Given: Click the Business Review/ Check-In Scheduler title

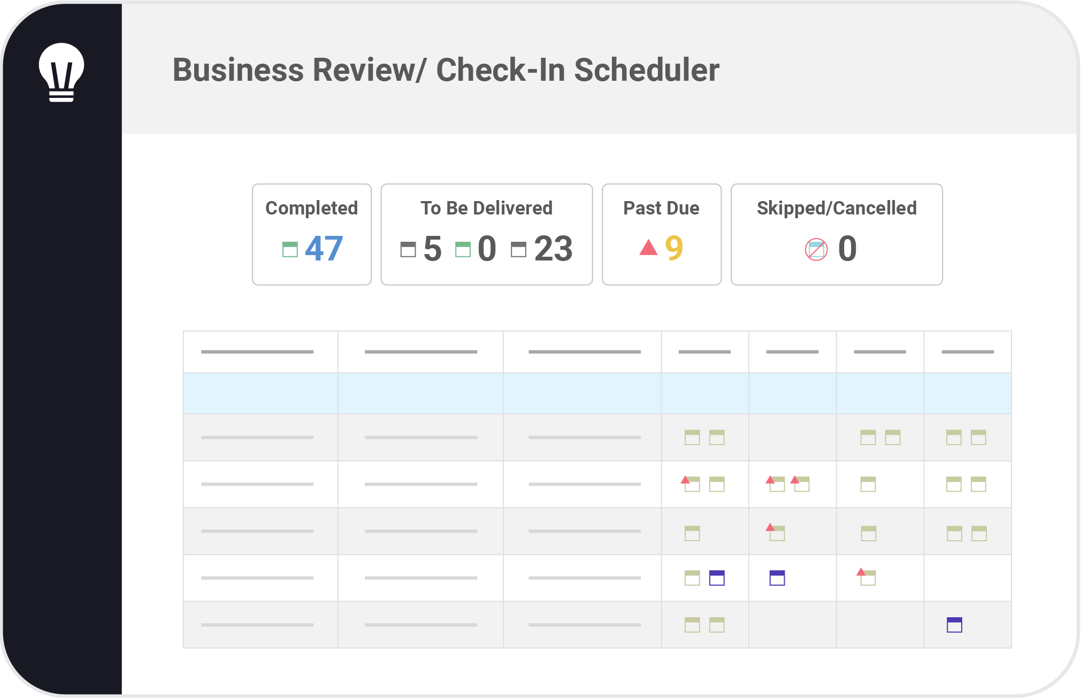Looking at the screenshot, I should (446, 70).
